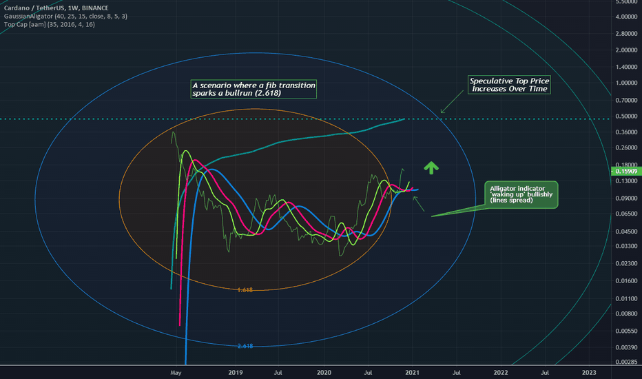Click the 2023 label on the time axis
The height and width of the screenshot is (379, 642).
tap(589, 372)
